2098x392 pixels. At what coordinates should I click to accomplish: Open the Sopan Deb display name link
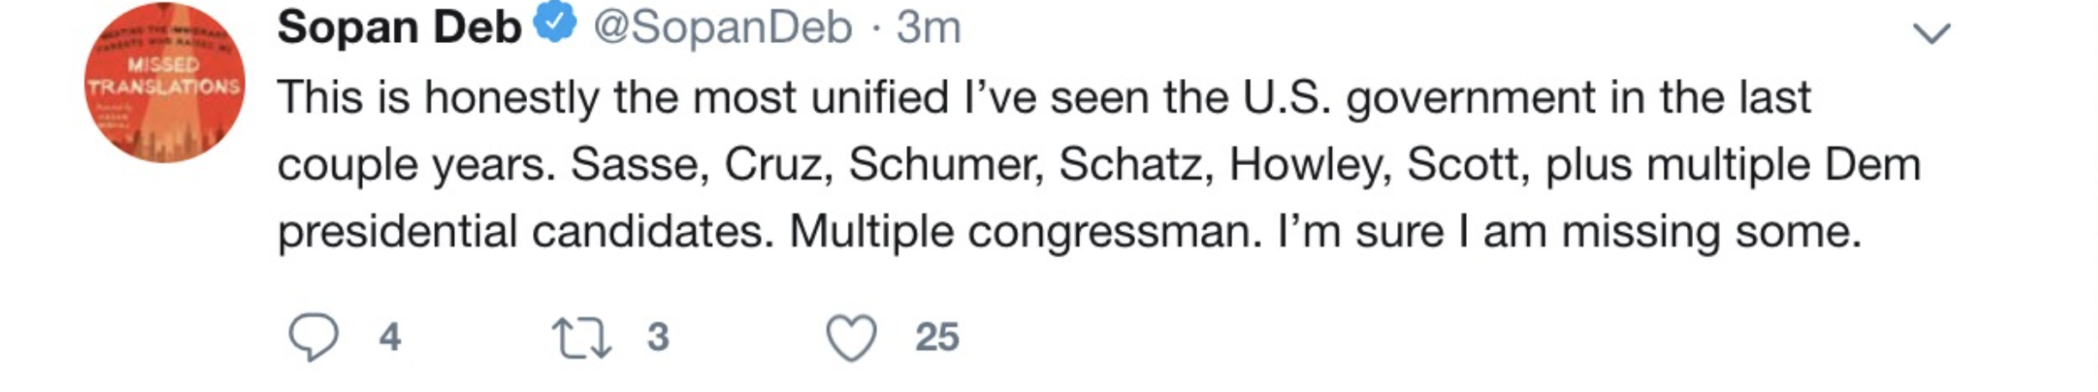pos(399,28)
